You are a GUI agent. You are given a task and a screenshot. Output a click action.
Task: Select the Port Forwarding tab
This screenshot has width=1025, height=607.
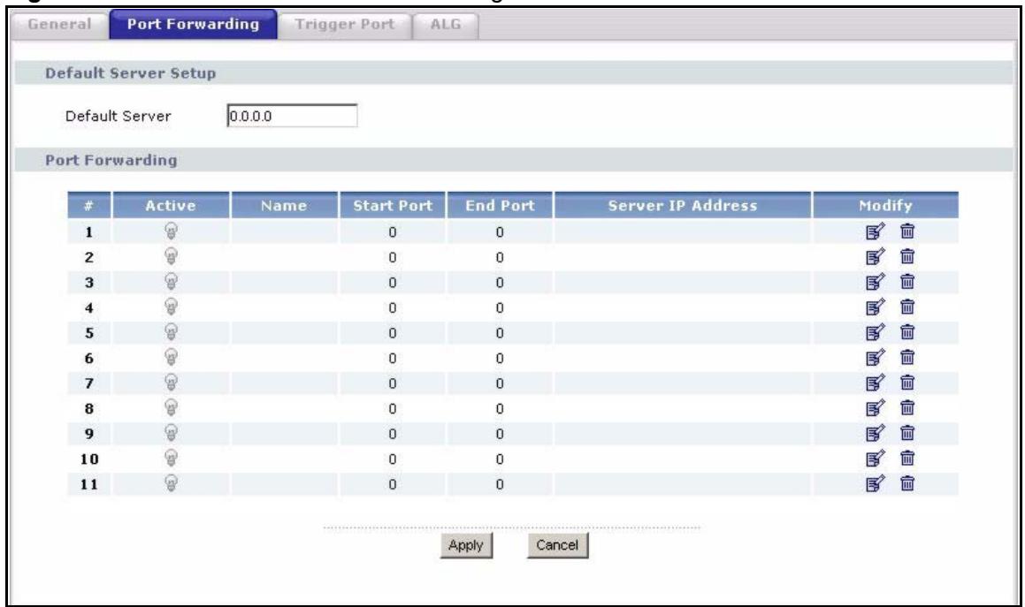[193, 24]
